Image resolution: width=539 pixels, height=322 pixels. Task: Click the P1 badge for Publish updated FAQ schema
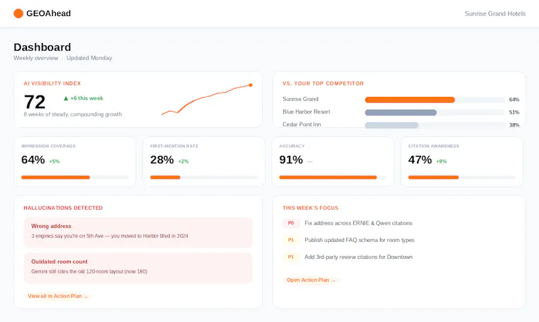coord(291,240)
